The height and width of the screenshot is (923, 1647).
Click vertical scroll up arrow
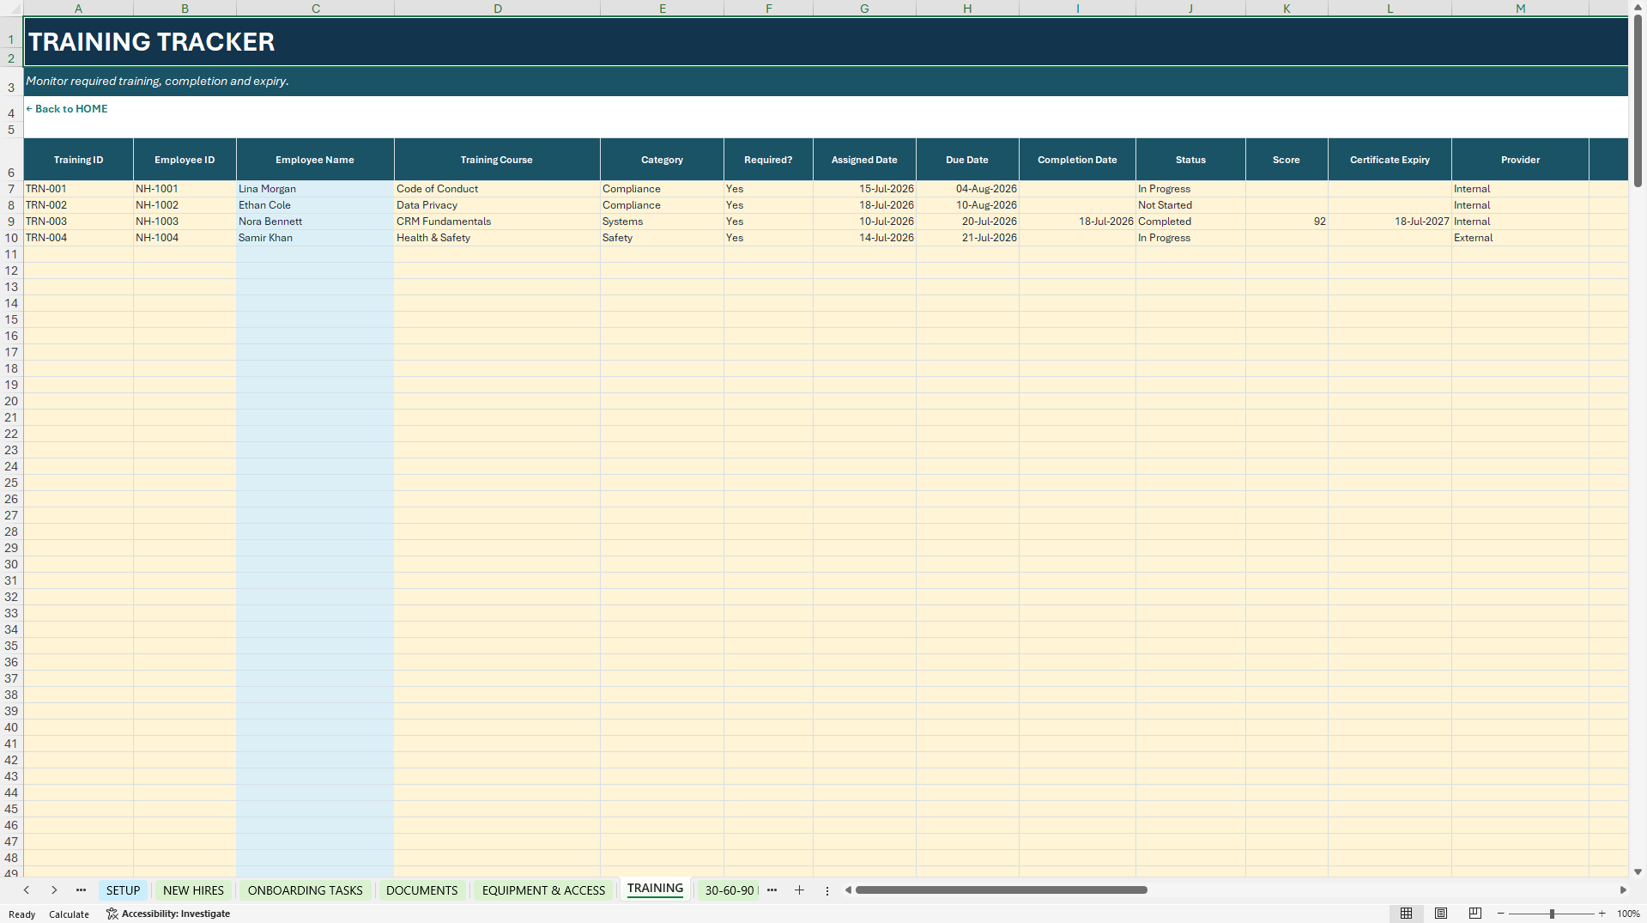(1638, 7)
